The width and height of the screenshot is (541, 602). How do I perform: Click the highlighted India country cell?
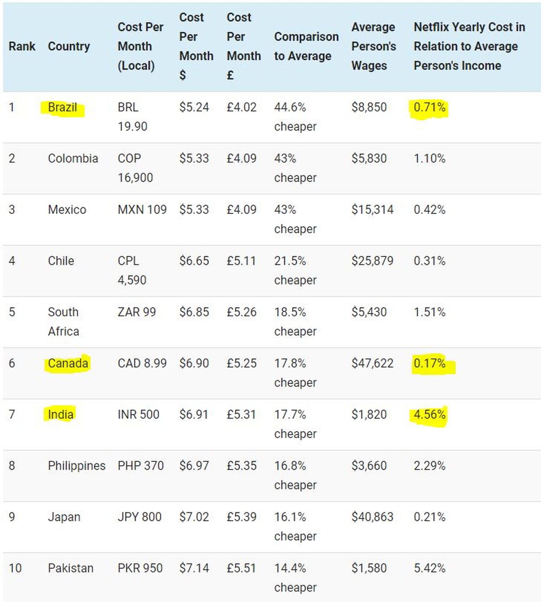coord(61,414)
